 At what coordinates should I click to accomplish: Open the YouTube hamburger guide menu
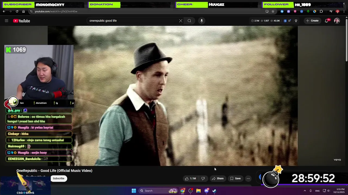(x=7, y=21)
